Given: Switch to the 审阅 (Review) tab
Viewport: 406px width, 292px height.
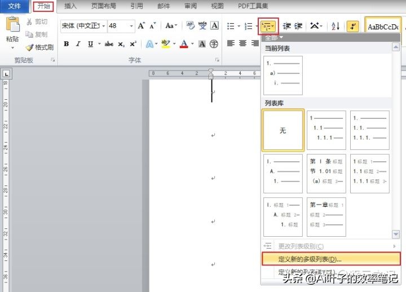Looking at the screenshot, I should coord(191,6).
